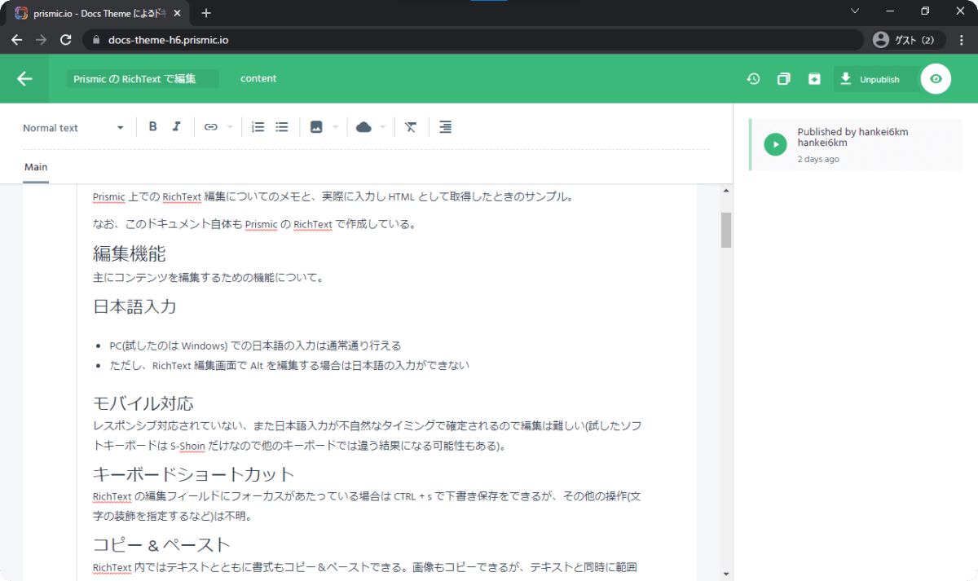The image size is (978, 581).
Task: Click the 日本語入力 heading
Action: click(134, 306)
